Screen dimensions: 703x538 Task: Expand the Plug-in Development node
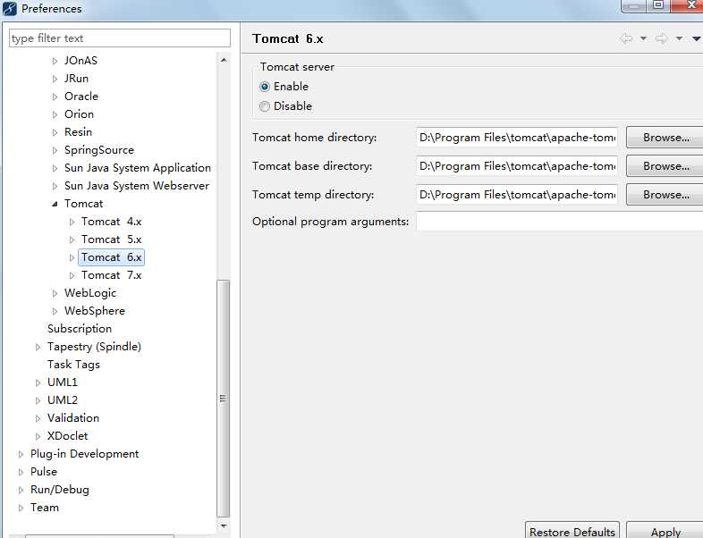tap(21, 455)
